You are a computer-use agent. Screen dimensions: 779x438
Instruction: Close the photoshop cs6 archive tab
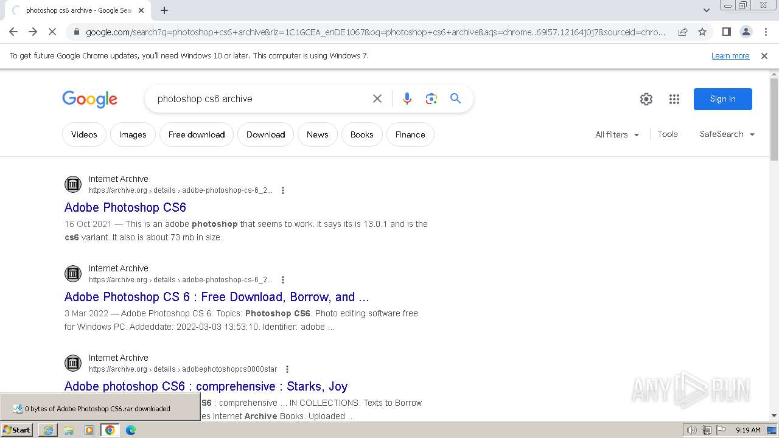tap(141, 10)
